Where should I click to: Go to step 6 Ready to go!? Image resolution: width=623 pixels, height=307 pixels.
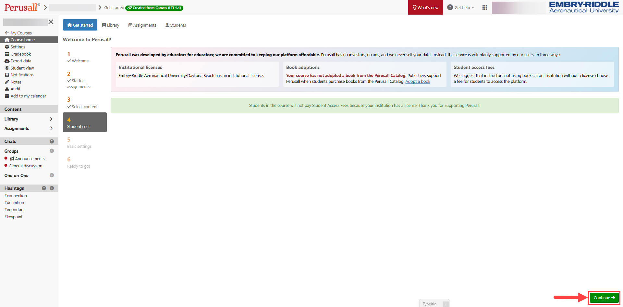click(85, 162)
